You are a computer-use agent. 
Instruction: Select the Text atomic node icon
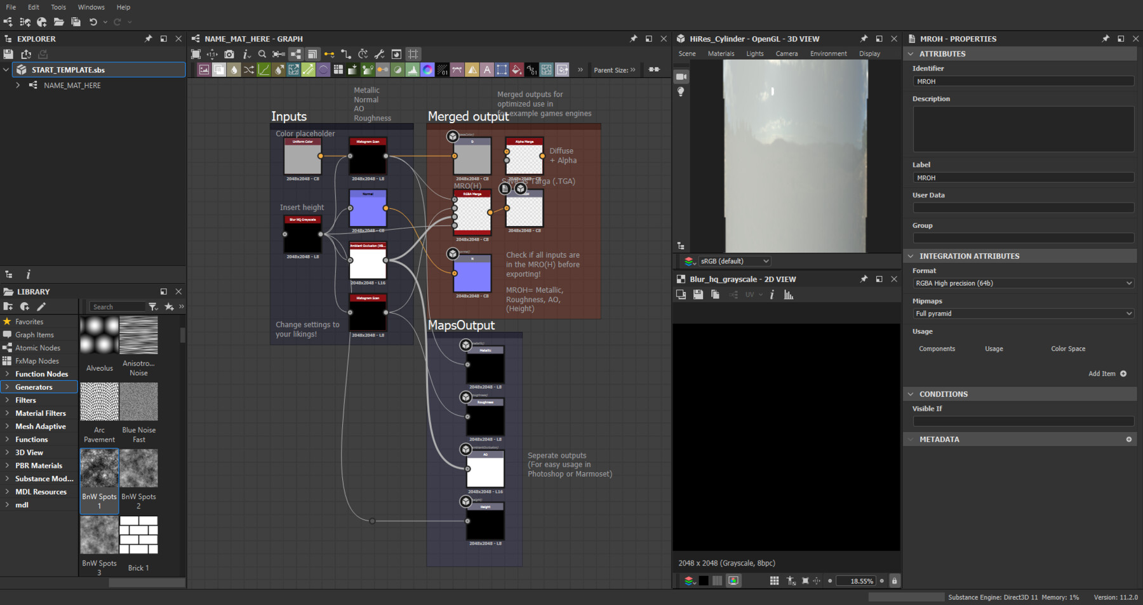pos(486,70)
